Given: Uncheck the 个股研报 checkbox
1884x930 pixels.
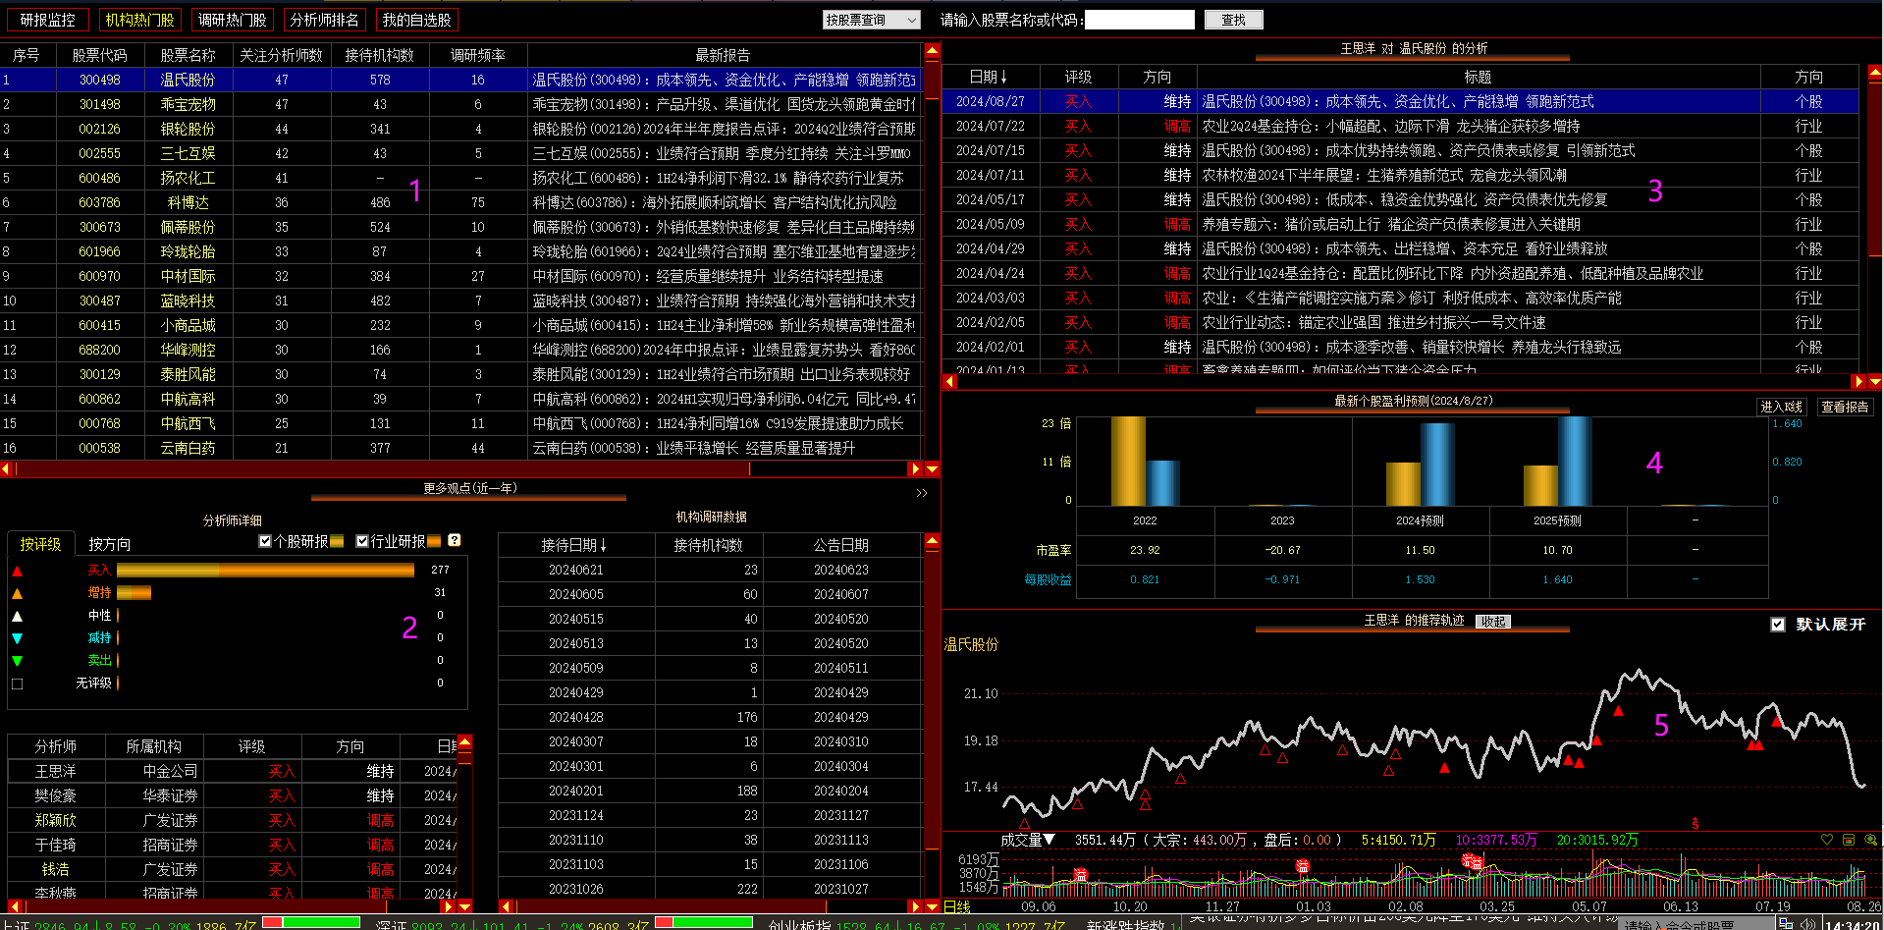Looking at the screenshot, I should tap(265, 541).
